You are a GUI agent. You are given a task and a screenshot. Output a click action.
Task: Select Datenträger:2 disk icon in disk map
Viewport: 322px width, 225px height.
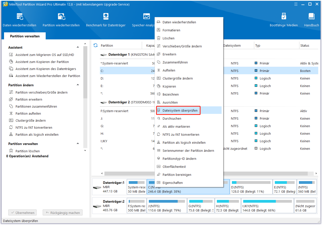click(97, 206)
